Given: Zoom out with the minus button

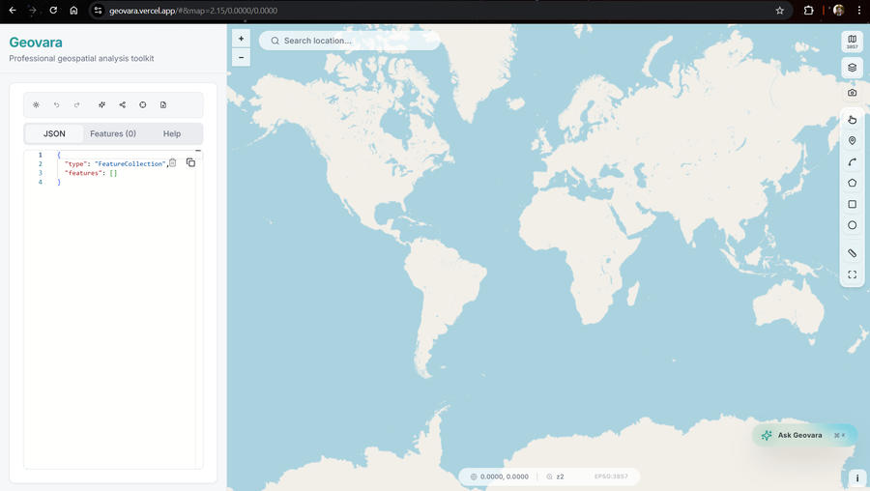Looking at the screenshot, I should [x=241, y=58].
